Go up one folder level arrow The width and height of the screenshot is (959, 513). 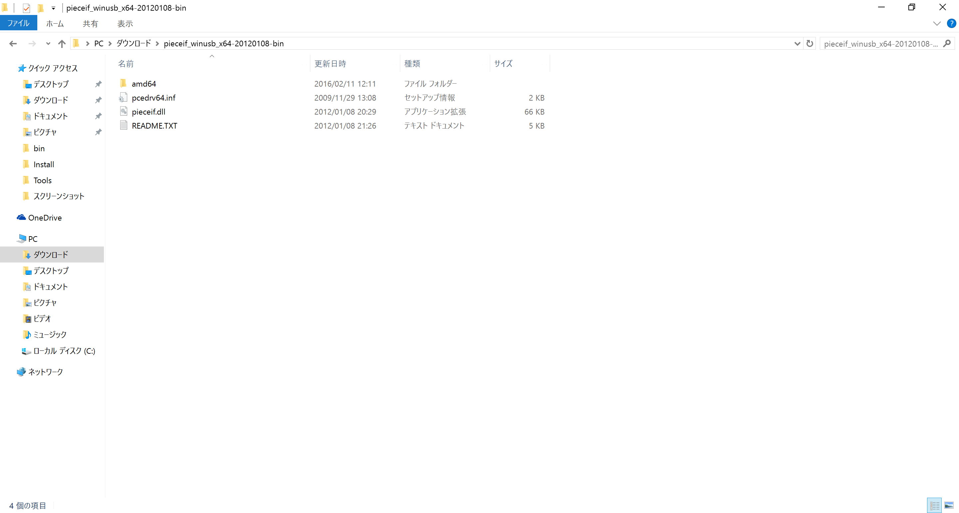(x=62, y=44)
